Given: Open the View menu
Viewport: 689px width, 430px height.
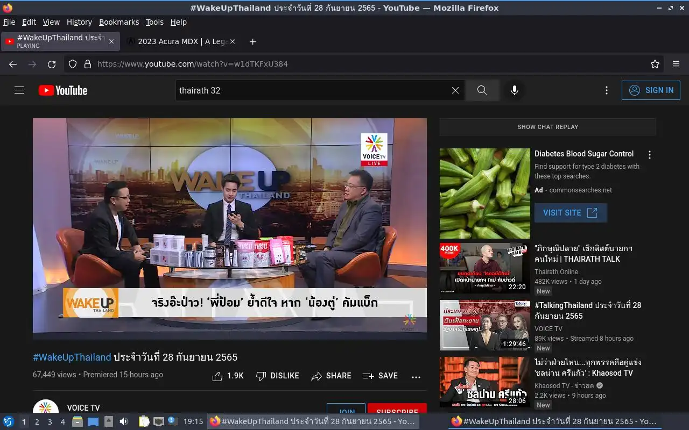Looking at the screenshot, I should pyautogui.click(x=51, y=22).
